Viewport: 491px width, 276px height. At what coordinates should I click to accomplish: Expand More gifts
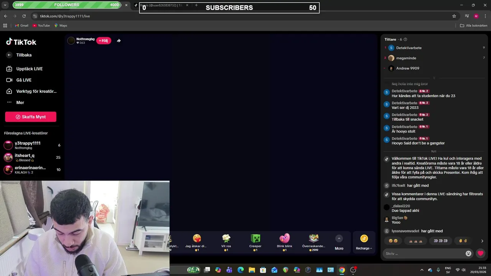[x=339, y=243]
